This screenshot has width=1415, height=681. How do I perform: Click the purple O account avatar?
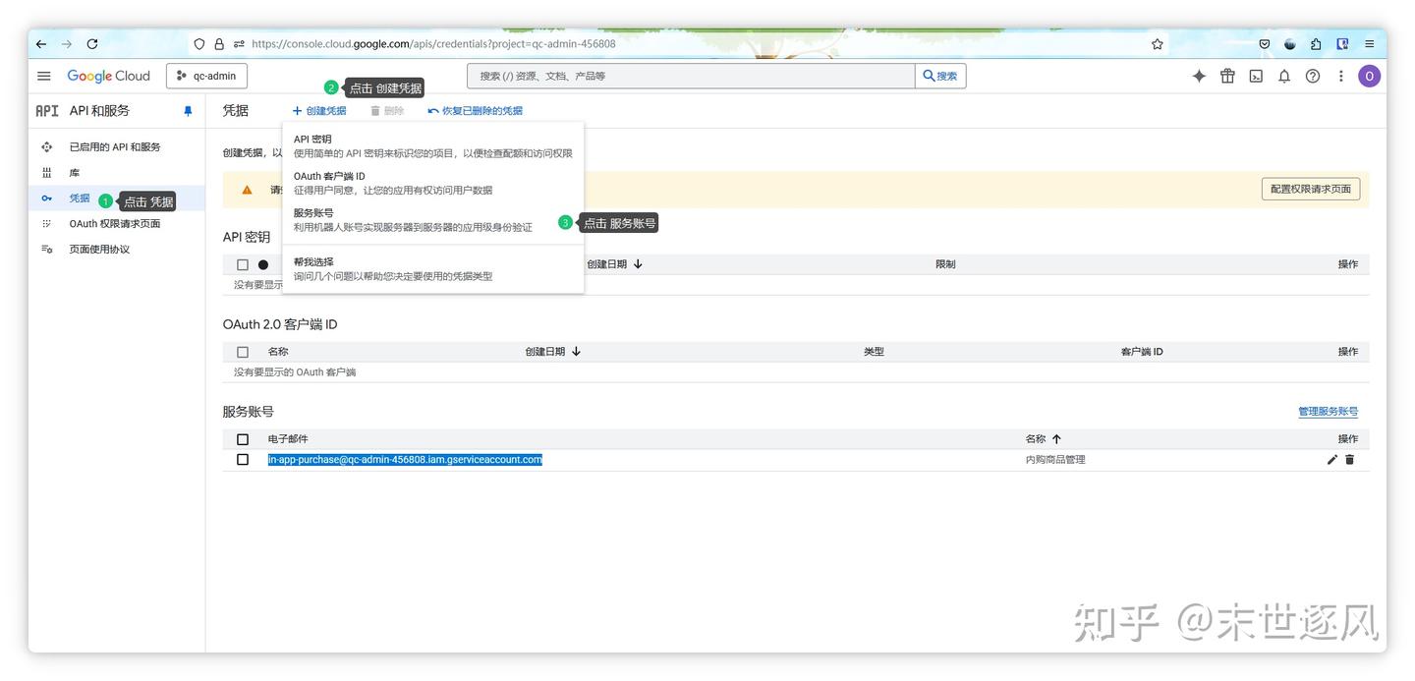pyautogui.click(x=1369, y=75)
